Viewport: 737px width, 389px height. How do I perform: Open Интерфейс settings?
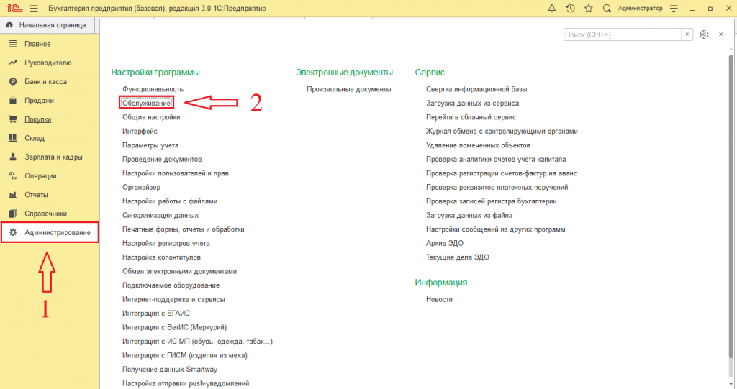tap(140, 131)
